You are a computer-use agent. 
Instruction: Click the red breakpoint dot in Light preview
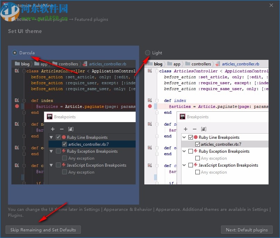pos(150,106)
